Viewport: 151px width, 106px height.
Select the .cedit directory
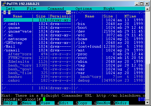[x=37, y=24]
